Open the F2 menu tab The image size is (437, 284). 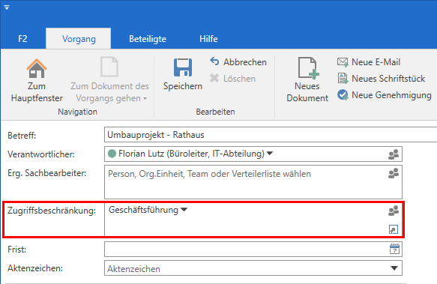click(22, 39)
